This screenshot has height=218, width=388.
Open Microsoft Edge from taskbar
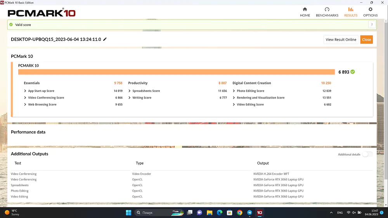[220, 213]
